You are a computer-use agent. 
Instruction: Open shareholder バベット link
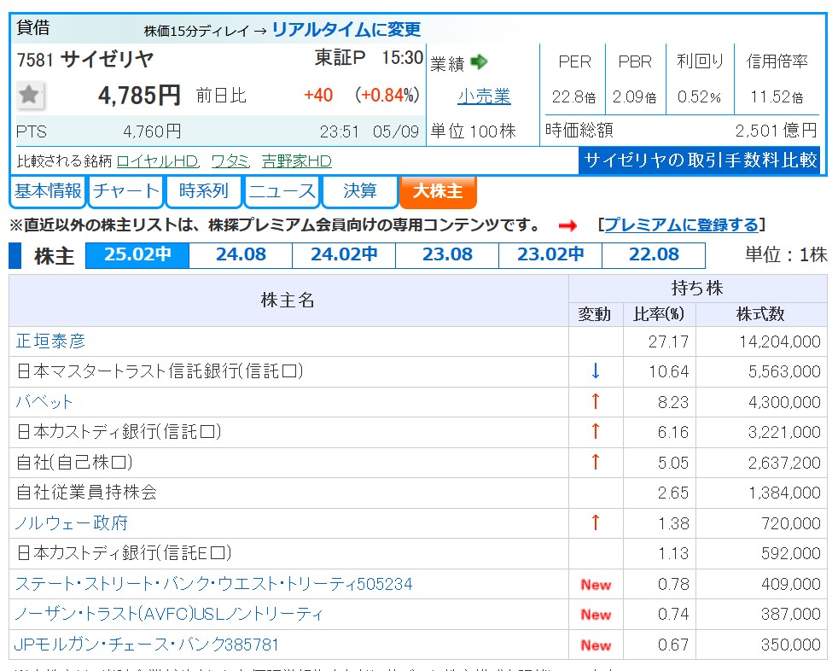(x=44, y=401)
